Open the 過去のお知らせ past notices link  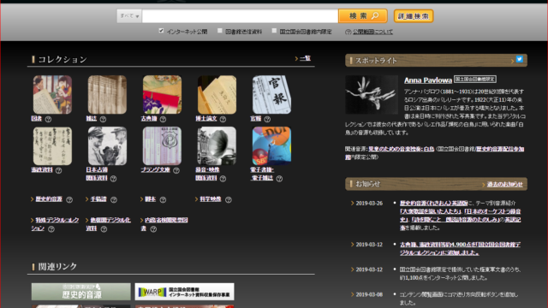(504, 185)
